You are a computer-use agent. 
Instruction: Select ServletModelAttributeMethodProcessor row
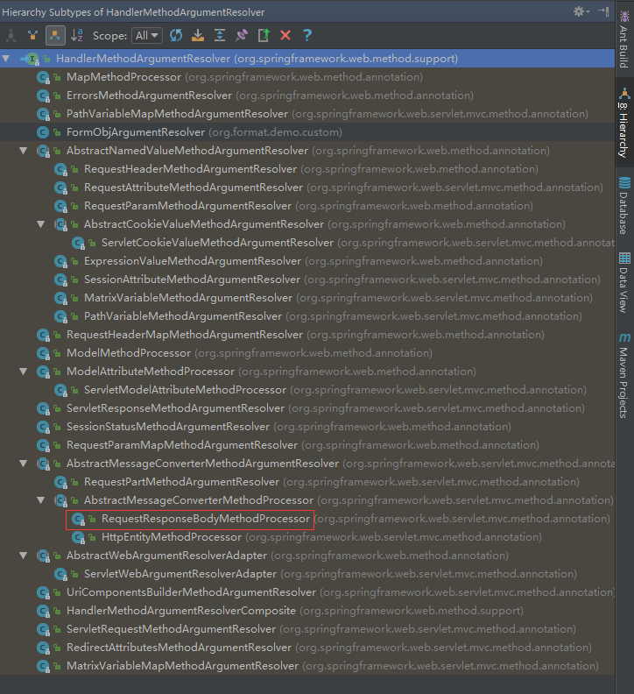coord(307,390)
